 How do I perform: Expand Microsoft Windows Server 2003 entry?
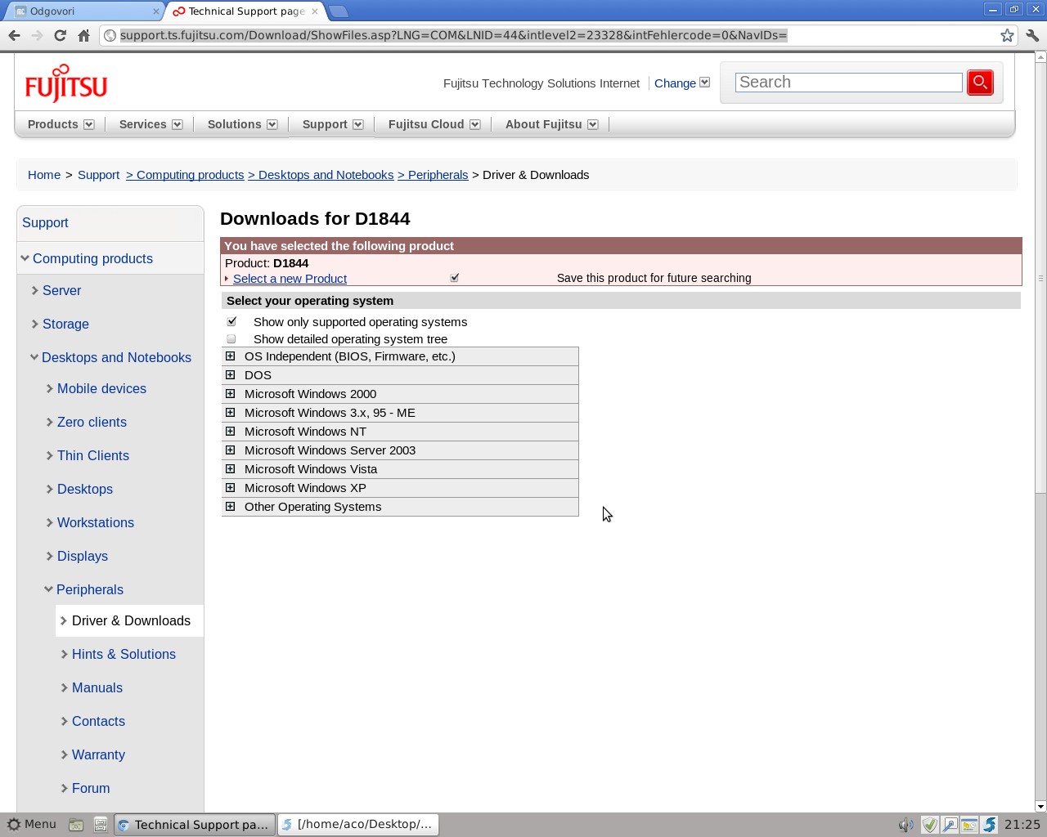click(x=230, y=450)
